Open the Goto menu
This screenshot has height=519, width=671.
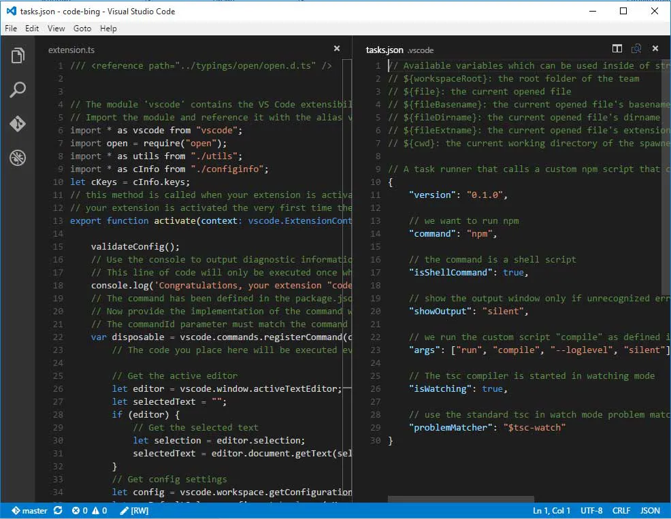(x=82, y=29)
